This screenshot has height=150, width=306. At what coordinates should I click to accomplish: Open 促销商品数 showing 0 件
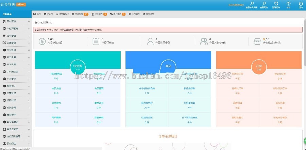point(147,120)
